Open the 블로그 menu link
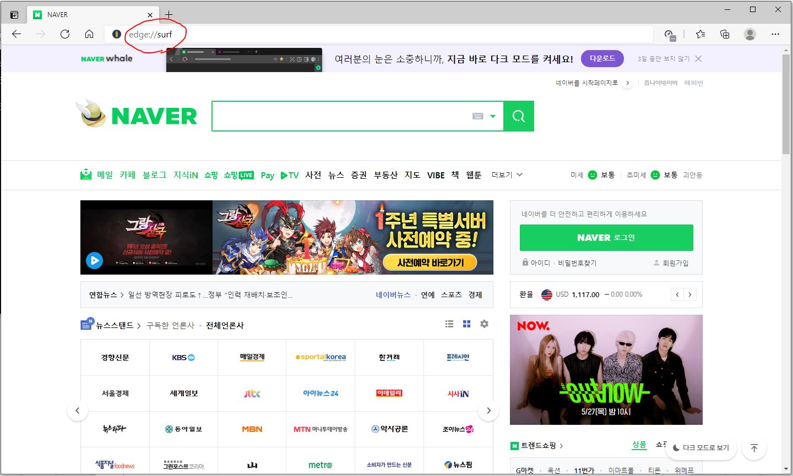The image size is (793, 476). (x=154, y=175)
